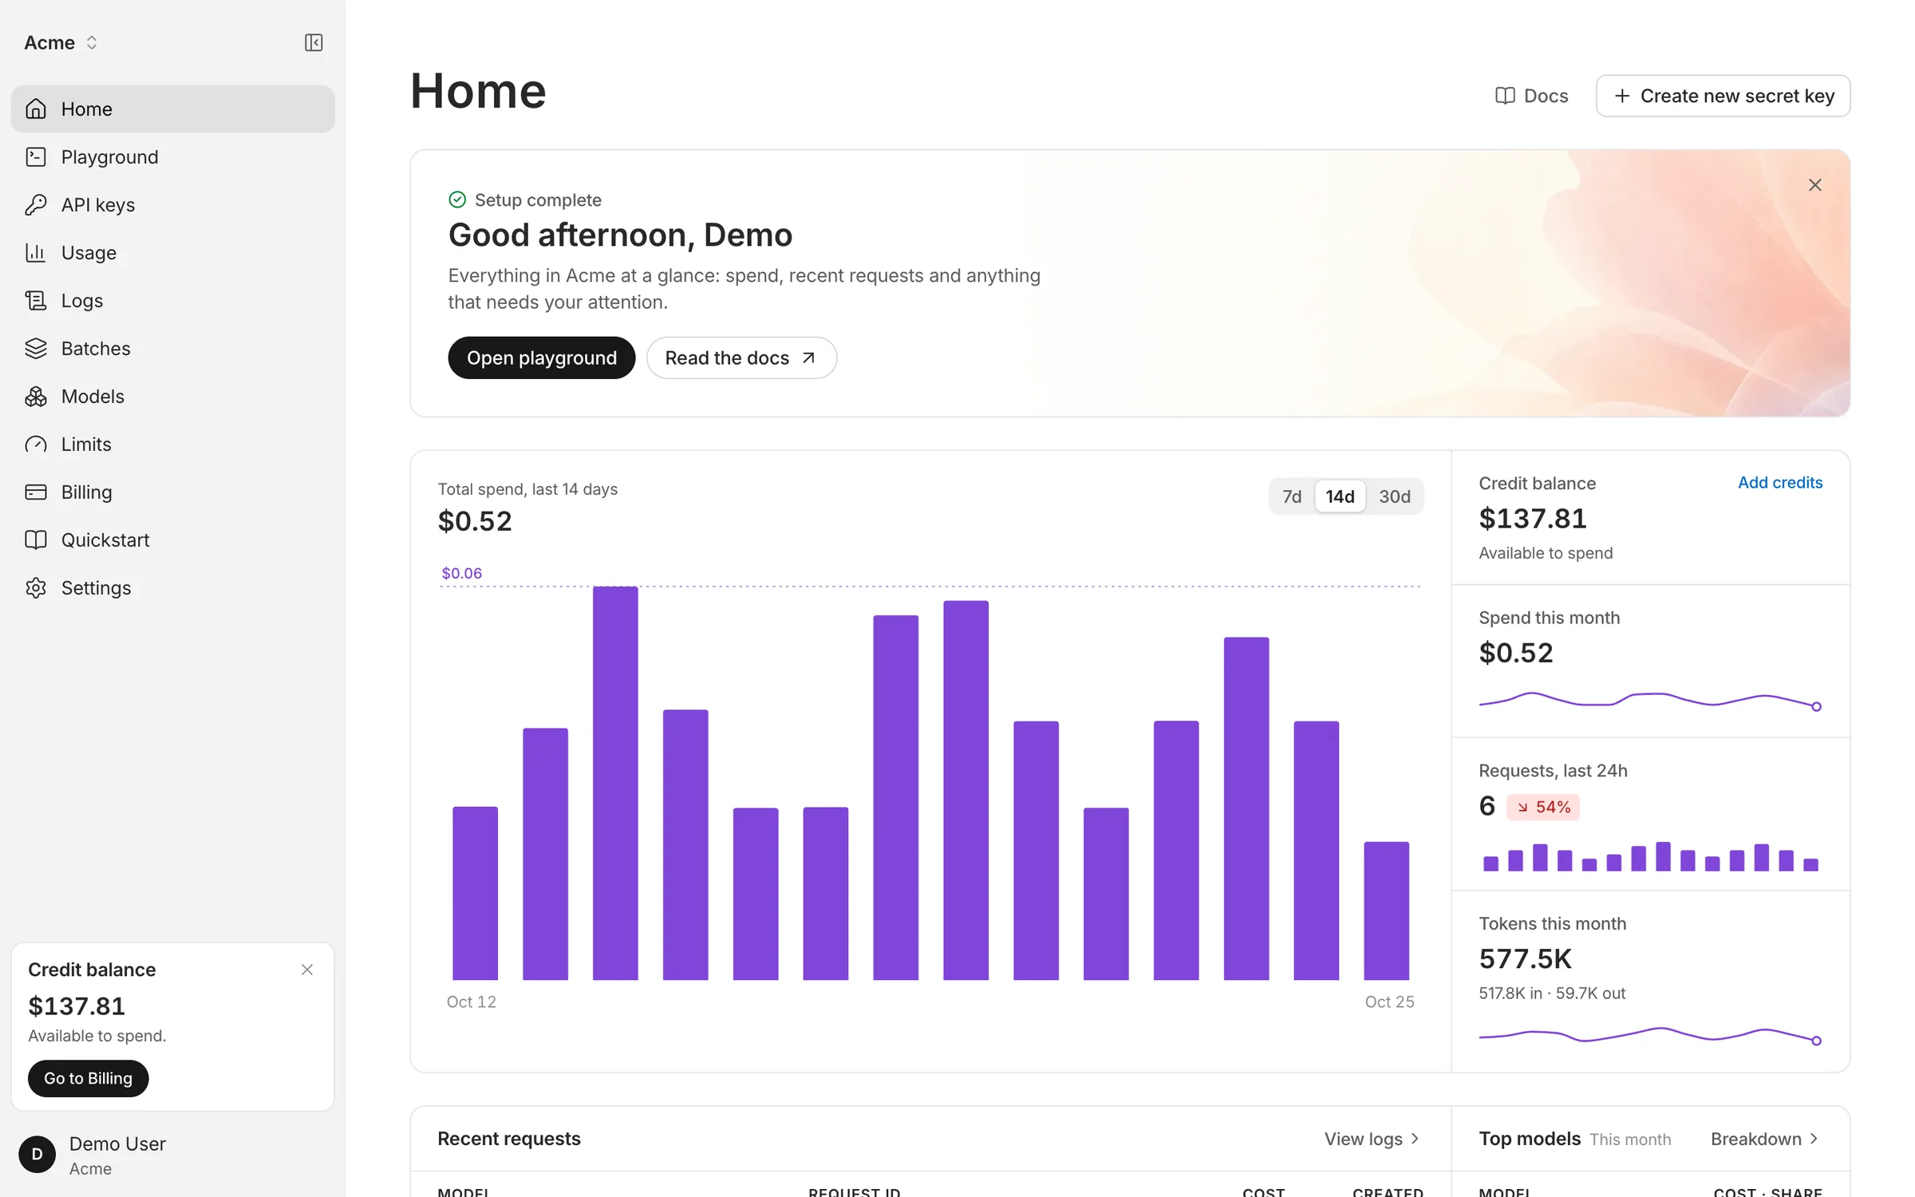
Task: Click the API keys key icon
Action: coord(36,204)
